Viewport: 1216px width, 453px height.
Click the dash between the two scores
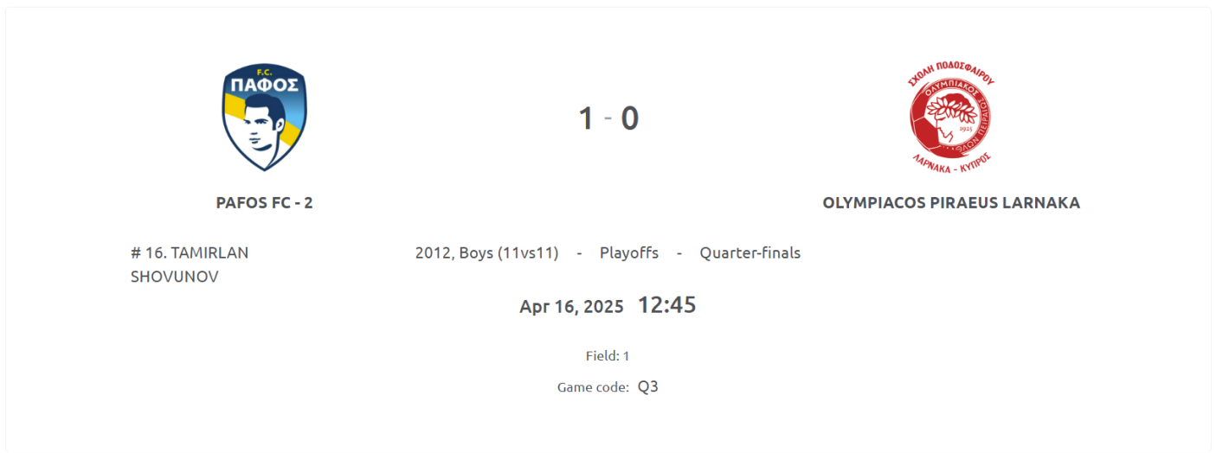coord(608,118)
